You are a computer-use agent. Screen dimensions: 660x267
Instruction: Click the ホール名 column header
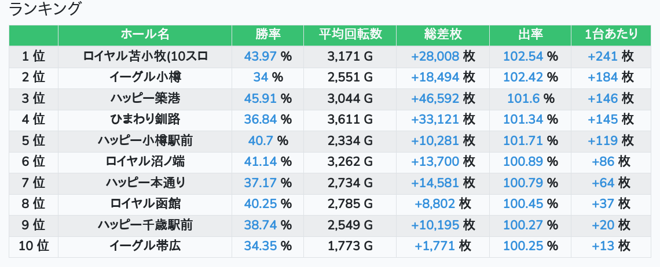pyautogui.click(x=145, y=35)
